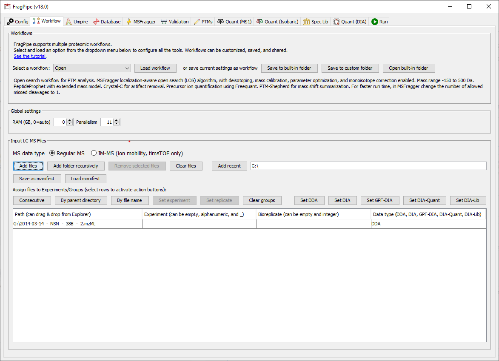Select the 38B_-_2.mzML file path cell
Image resolution: width=499 pixels, height=361 pixels.
click(78, 224)
